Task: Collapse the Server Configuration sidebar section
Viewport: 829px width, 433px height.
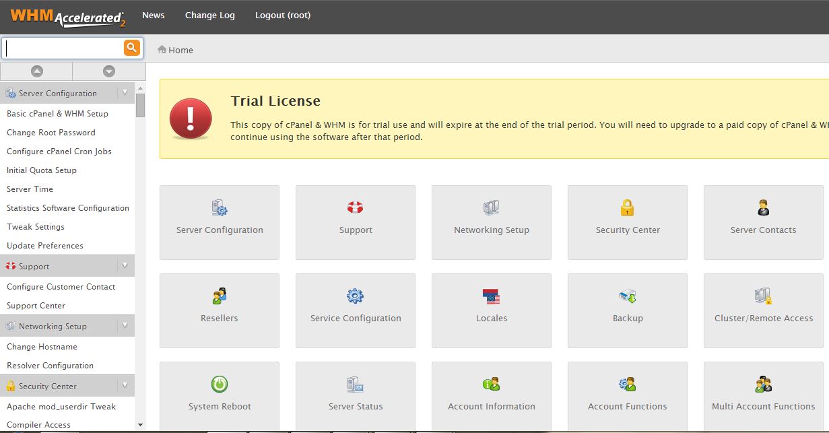Action: 125,93
